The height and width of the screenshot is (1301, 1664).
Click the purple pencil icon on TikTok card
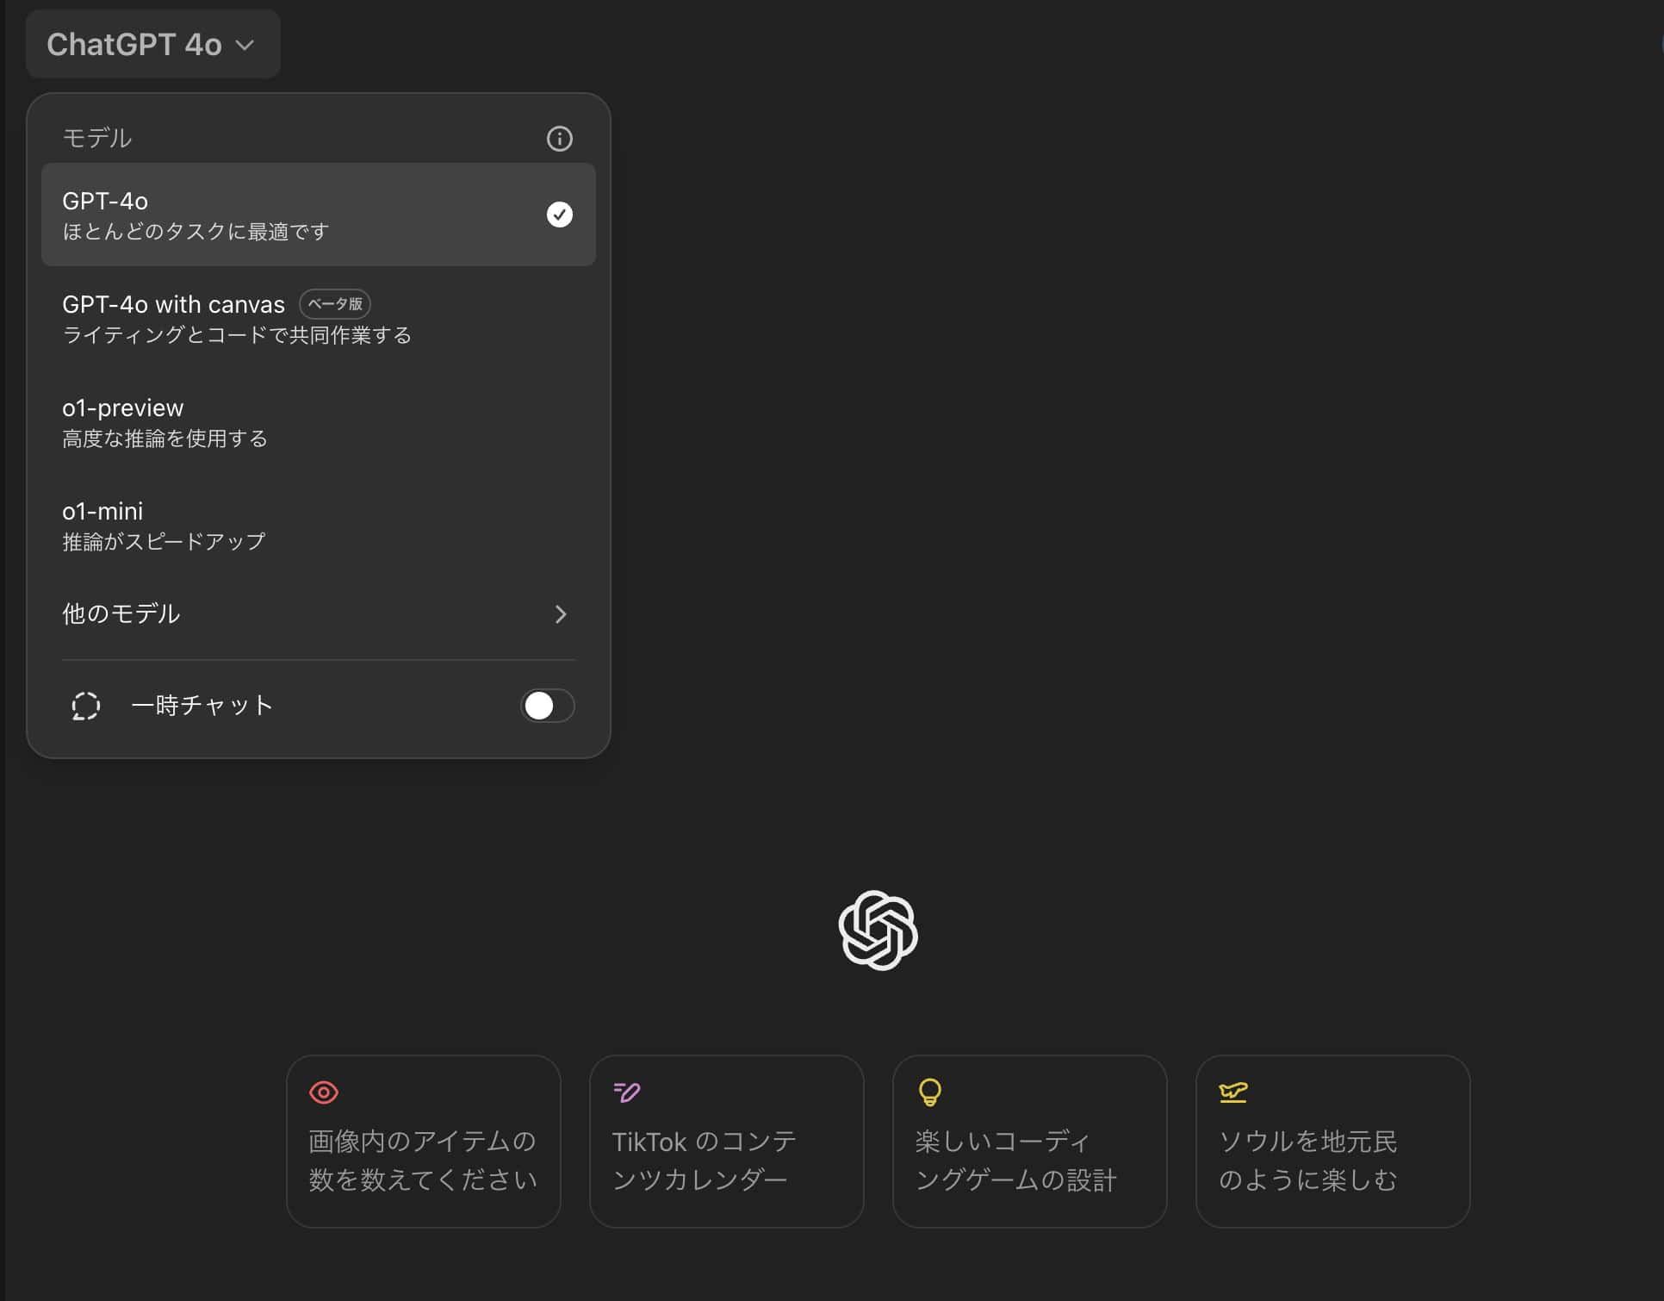[x=627, y=1092]
